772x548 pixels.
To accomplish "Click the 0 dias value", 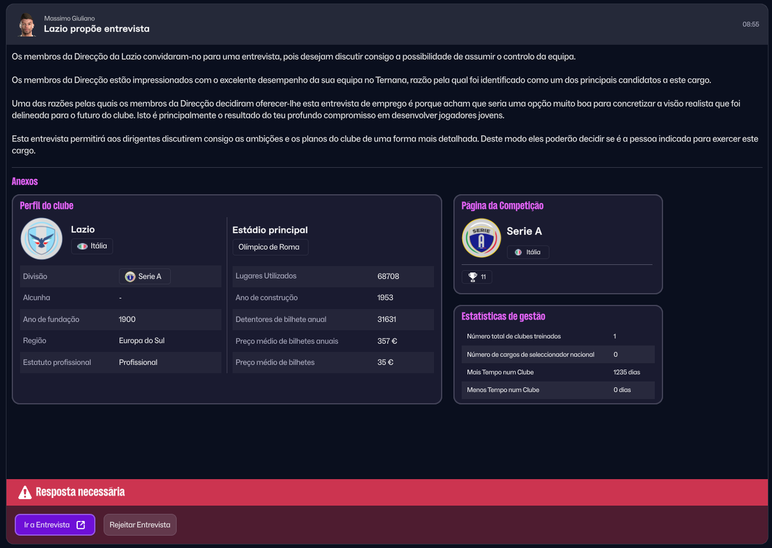I will (622, 390).
